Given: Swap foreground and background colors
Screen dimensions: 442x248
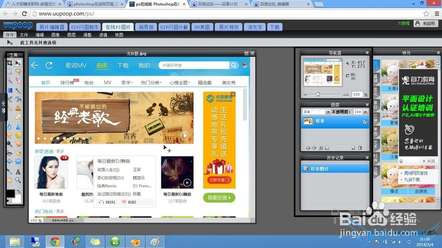Looking at the screenshot, I should [x=18, y=192].
